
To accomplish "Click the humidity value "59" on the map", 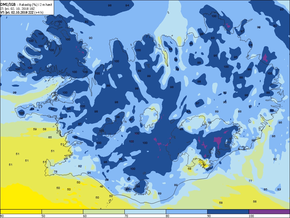I will (35, 129).
